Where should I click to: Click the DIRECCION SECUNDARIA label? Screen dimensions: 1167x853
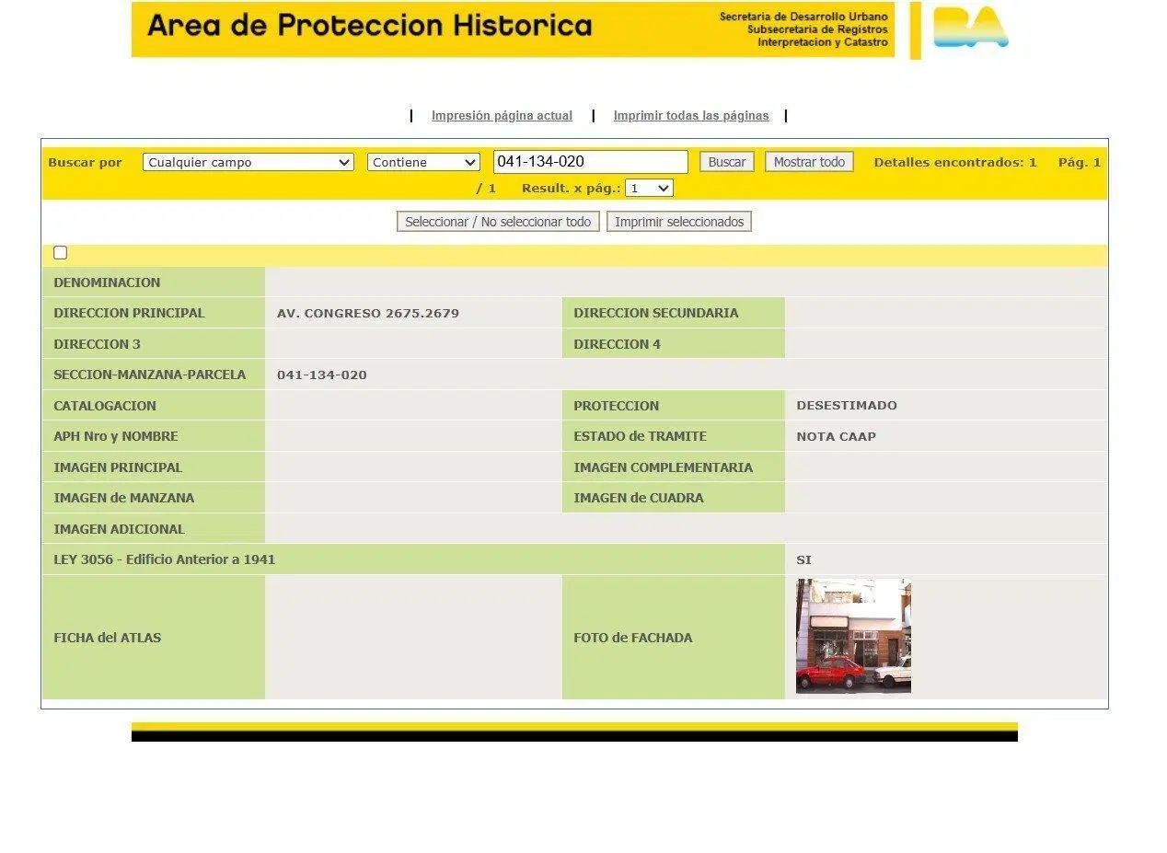(x=656, y=313)
